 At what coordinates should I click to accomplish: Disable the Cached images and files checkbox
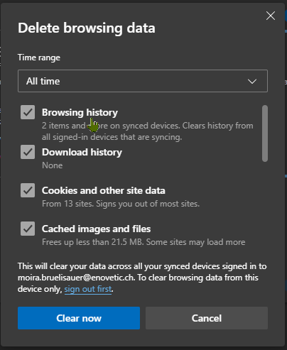(28, 229)
